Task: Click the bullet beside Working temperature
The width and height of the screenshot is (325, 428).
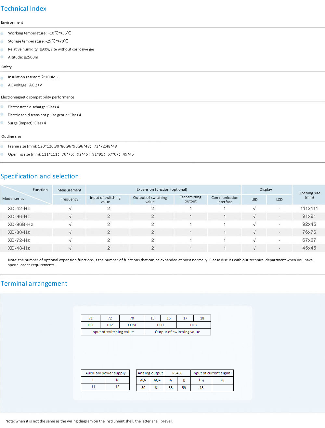Action: (2, 33)
